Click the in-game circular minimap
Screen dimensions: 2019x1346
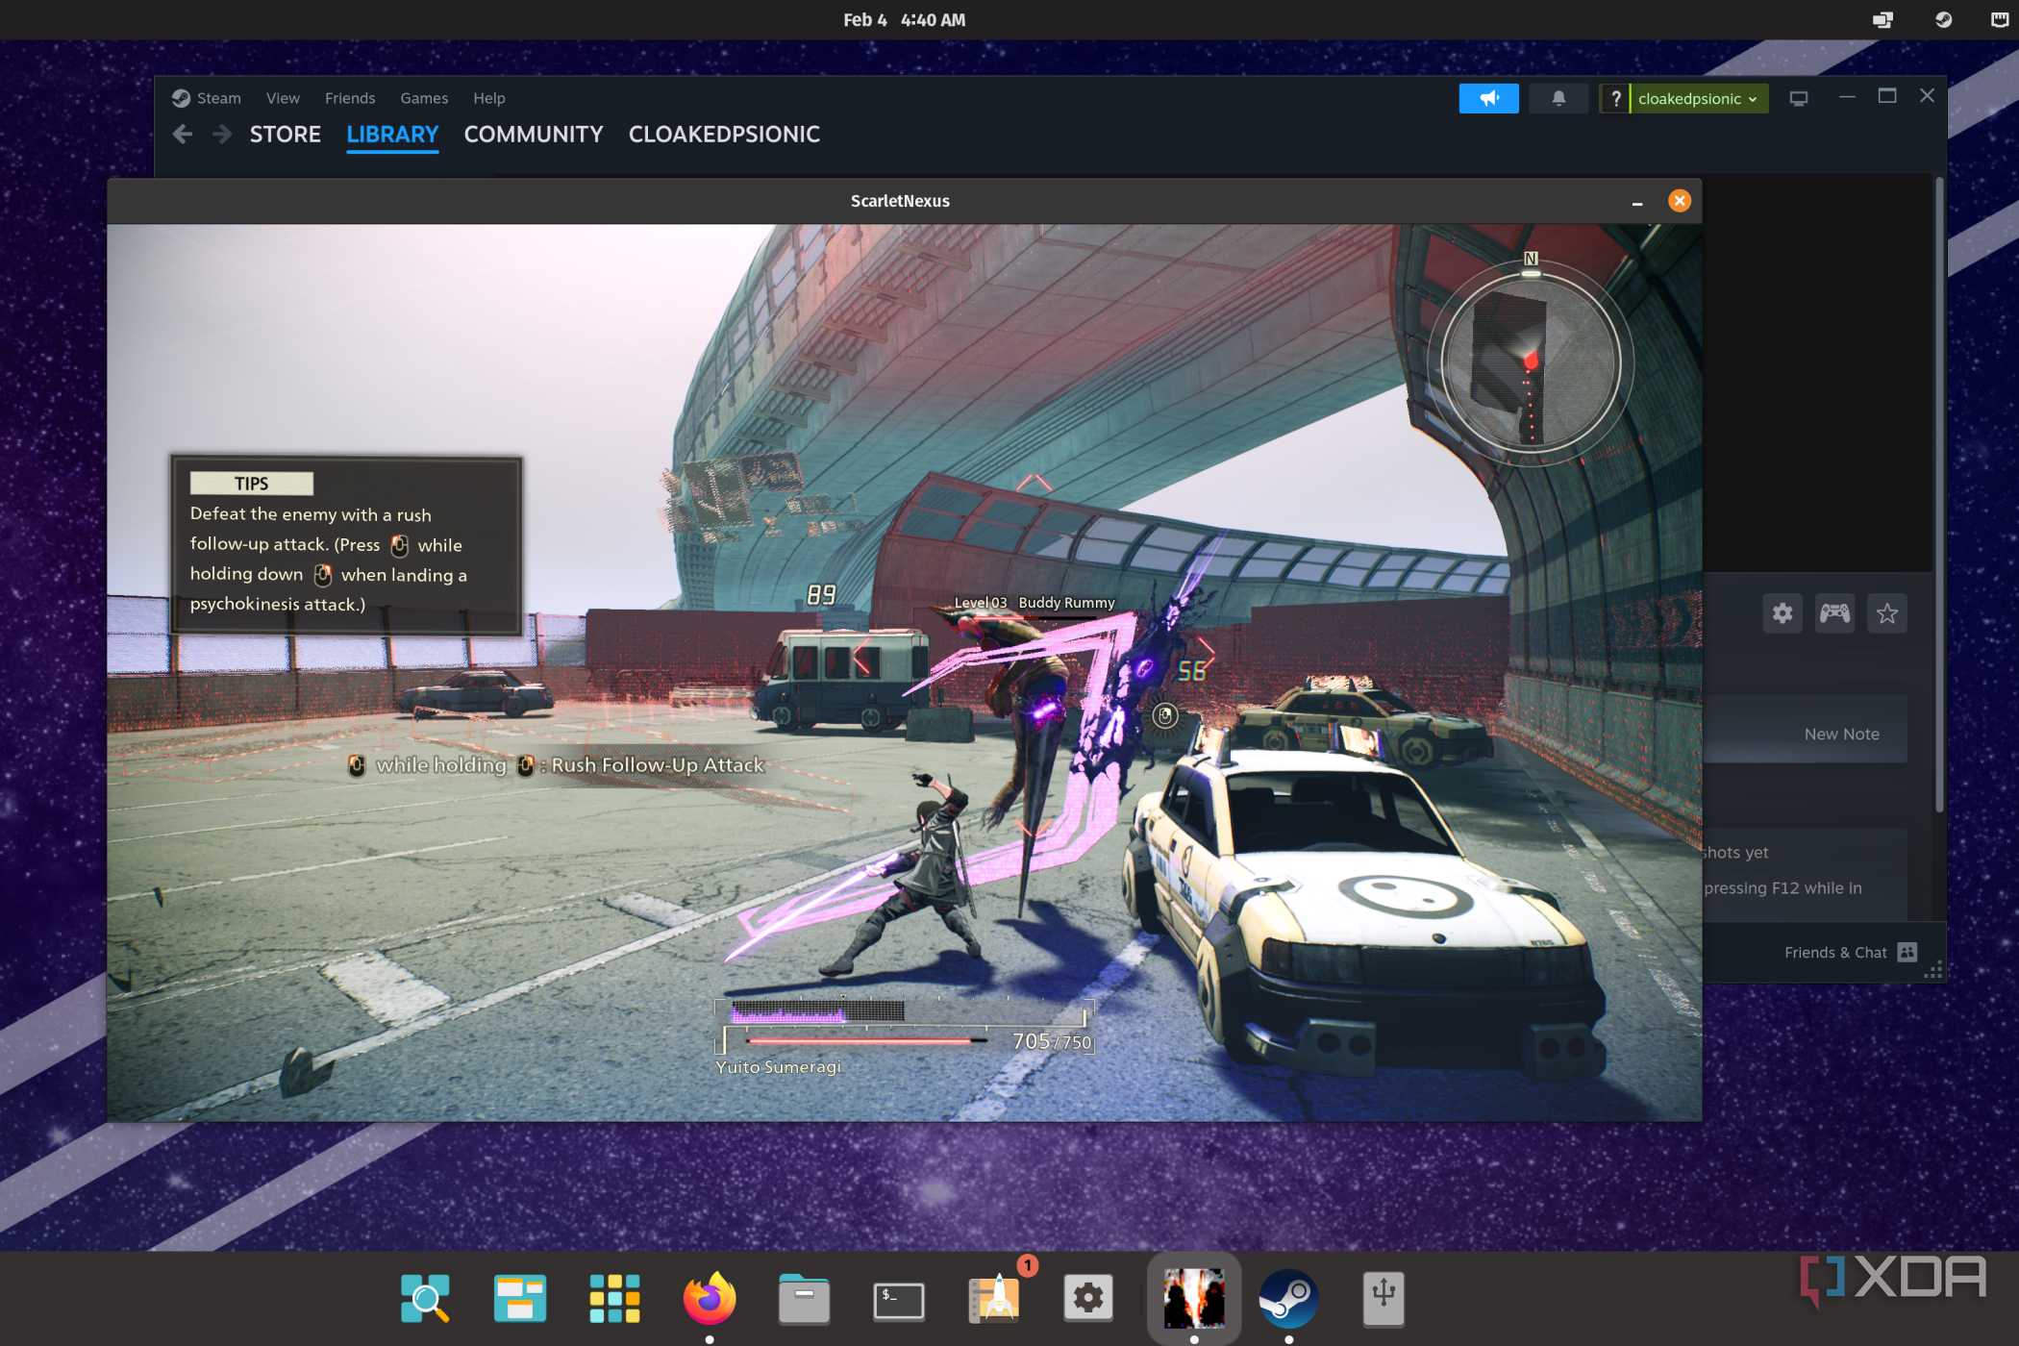(1530, 363)
